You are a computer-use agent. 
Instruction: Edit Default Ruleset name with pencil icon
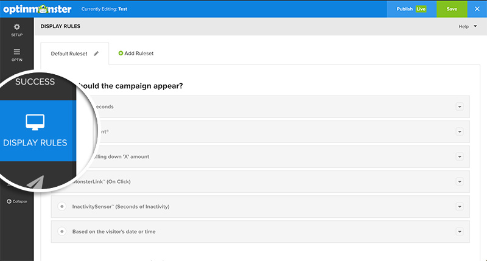pyautogui.click(x=96, y=54)
